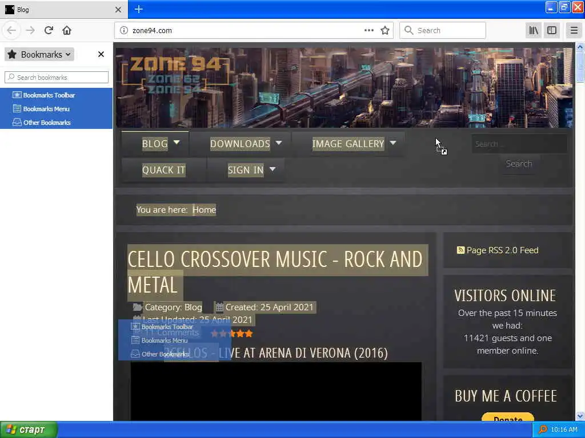Open the Firefox hamburger menu
The width and height of the screenshot is (585, 438).
click(x=574, y=31)
